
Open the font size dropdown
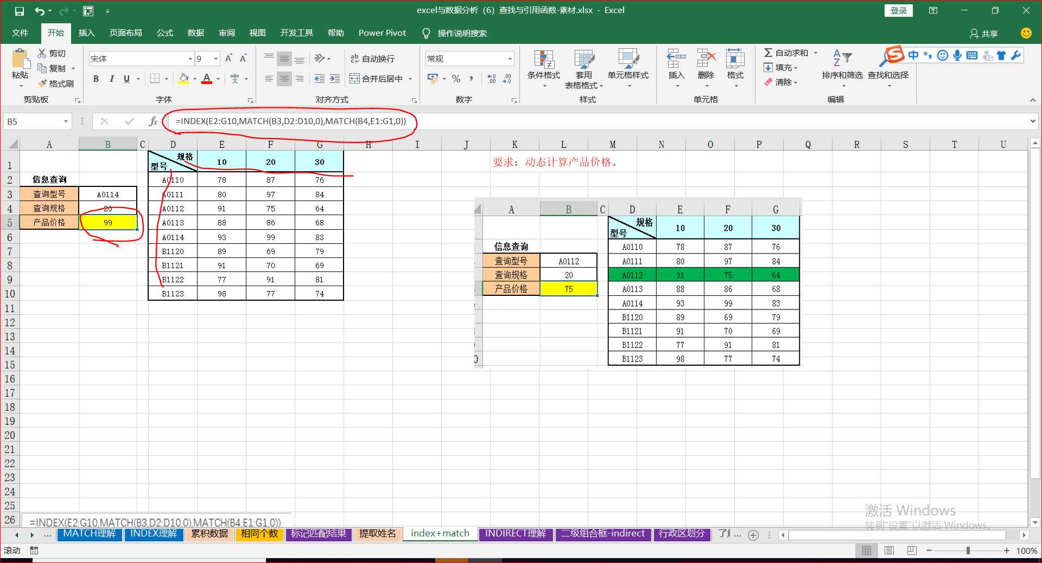pyautogui.click(x=216, y=59)
